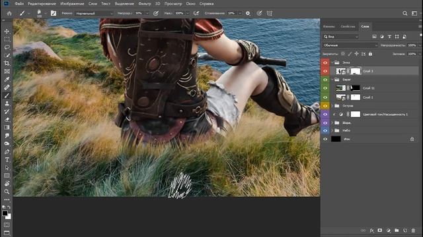Select the Frame tool
This screenshot has height=237, width=423.
[x=7, y=72]
